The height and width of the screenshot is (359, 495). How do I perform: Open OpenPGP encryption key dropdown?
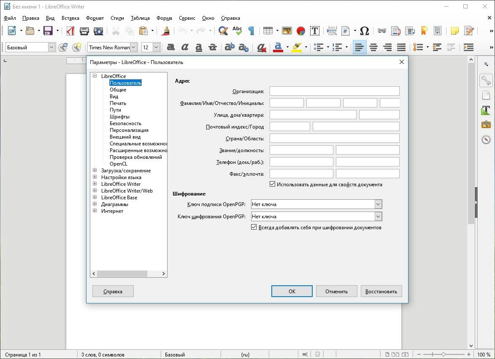378,217
